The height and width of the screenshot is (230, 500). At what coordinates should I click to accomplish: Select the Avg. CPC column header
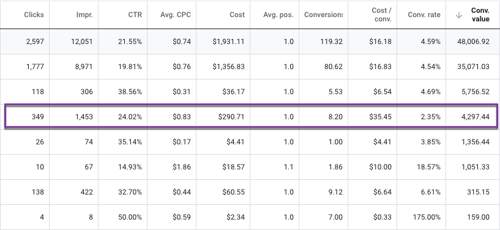click(176, 15)
